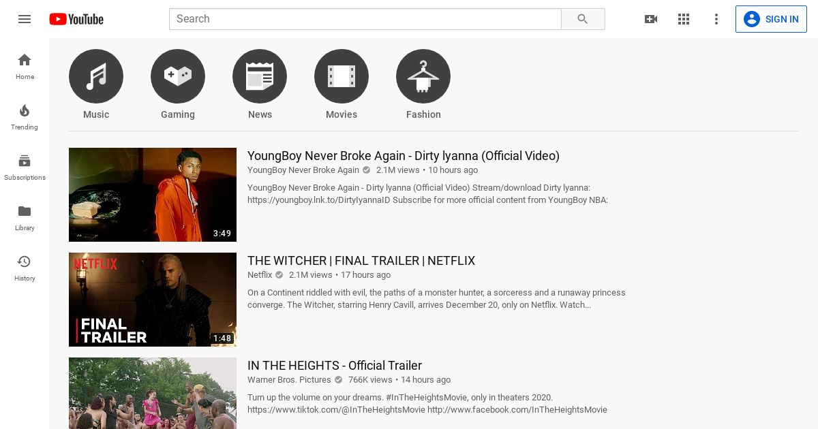
Task: Open History in the sidebar
Action: pyautogui.click(x=25, y=268)
